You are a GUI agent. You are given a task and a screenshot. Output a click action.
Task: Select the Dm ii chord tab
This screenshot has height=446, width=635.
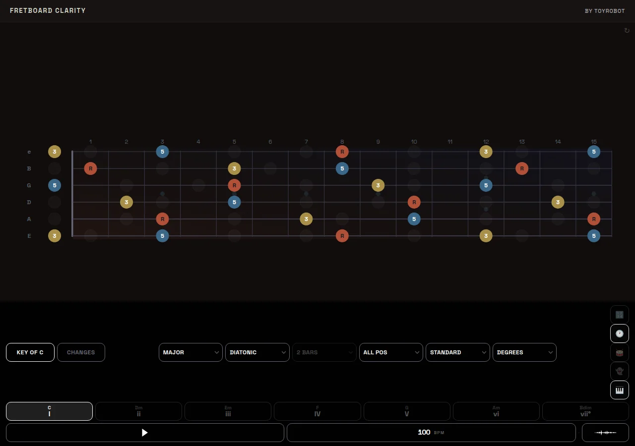click(x=138, y=411)
